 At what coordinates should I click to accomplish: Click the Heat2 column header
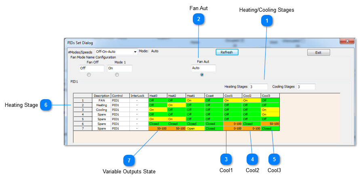177,96
